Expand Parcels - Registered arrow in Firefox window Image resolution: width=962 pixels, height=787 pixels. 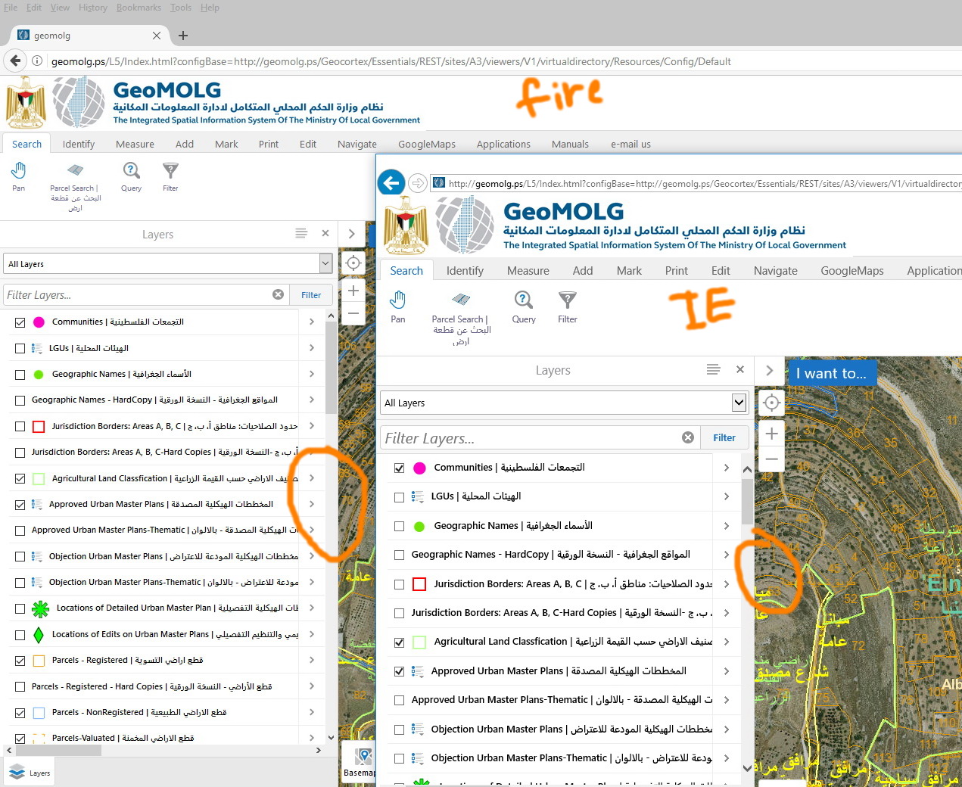click(311, 660)
